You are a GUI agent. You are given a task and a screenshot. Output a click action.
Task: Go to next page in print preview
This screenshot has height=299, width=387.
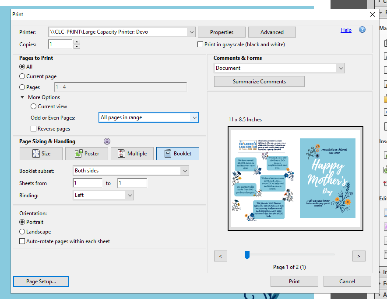click(x=359, y=256)
